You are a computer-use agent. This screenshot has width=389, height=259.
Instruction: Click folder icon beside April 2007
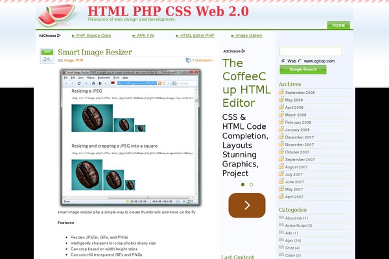point(281,196)
